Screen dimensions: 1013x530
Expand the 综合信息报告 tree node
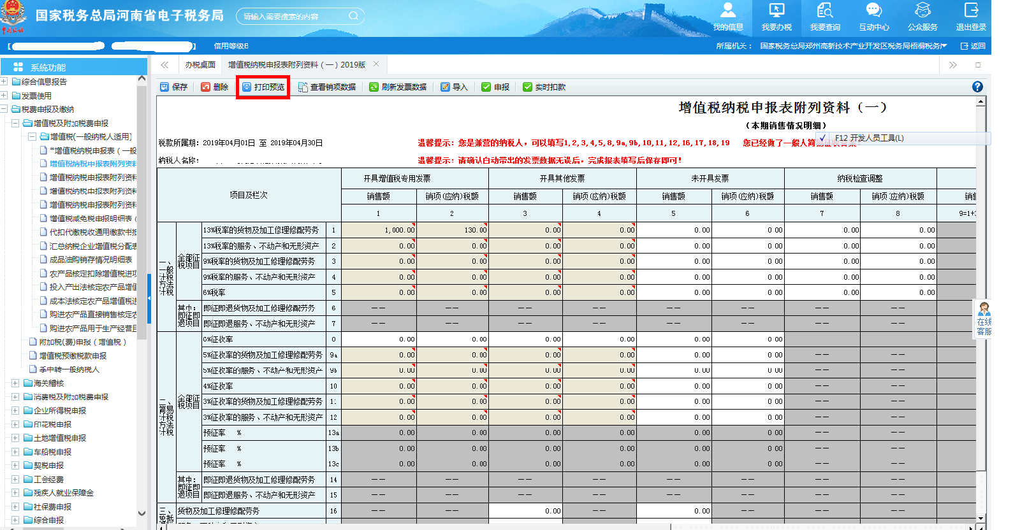pos(4,82)
